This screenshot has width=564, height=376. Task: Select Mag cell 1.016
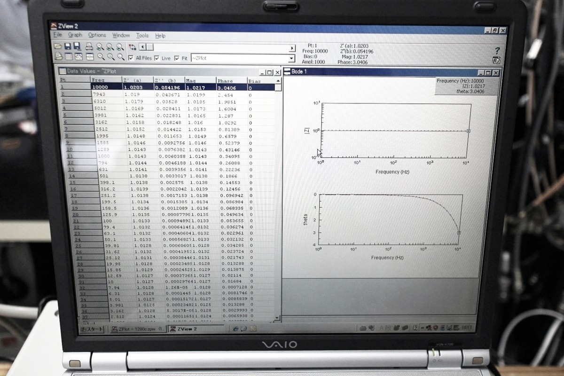201,122
